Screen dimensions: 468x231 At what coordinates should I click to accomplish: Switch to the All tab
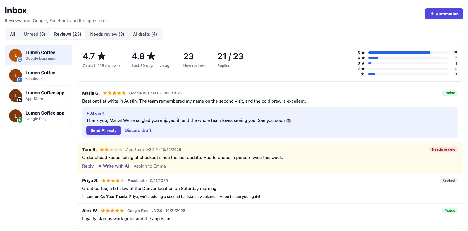pyautogui.click(x=13, y=34)
